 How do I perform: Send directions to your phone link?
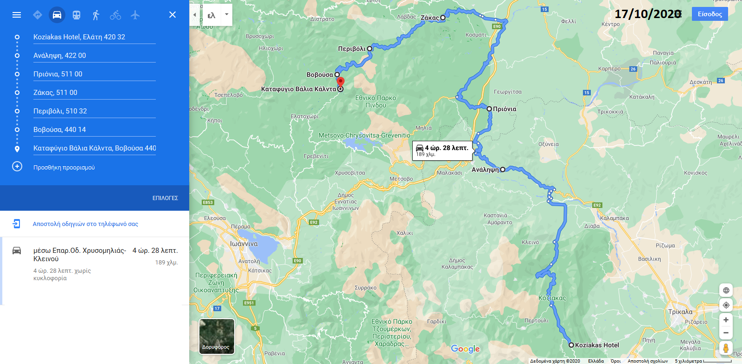pyautogui.click(x=85, y=224)
